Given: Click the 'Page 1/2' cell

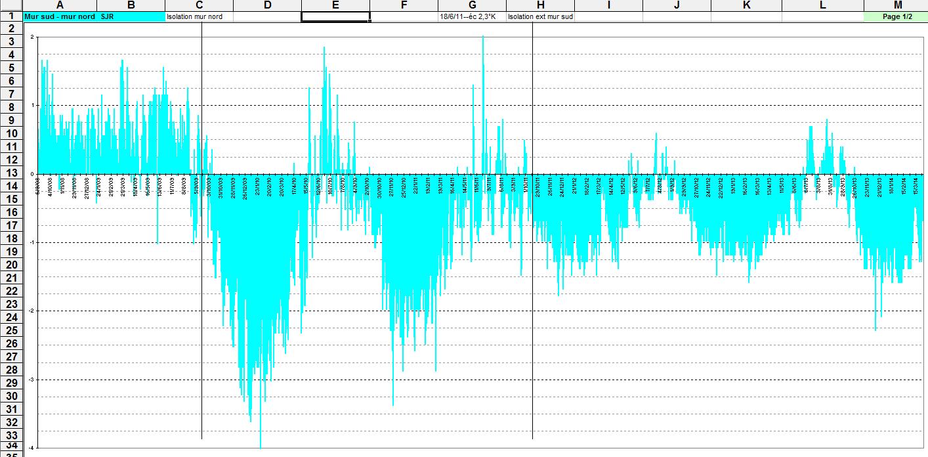Looking at the screenshot, I should coord(896,16).
